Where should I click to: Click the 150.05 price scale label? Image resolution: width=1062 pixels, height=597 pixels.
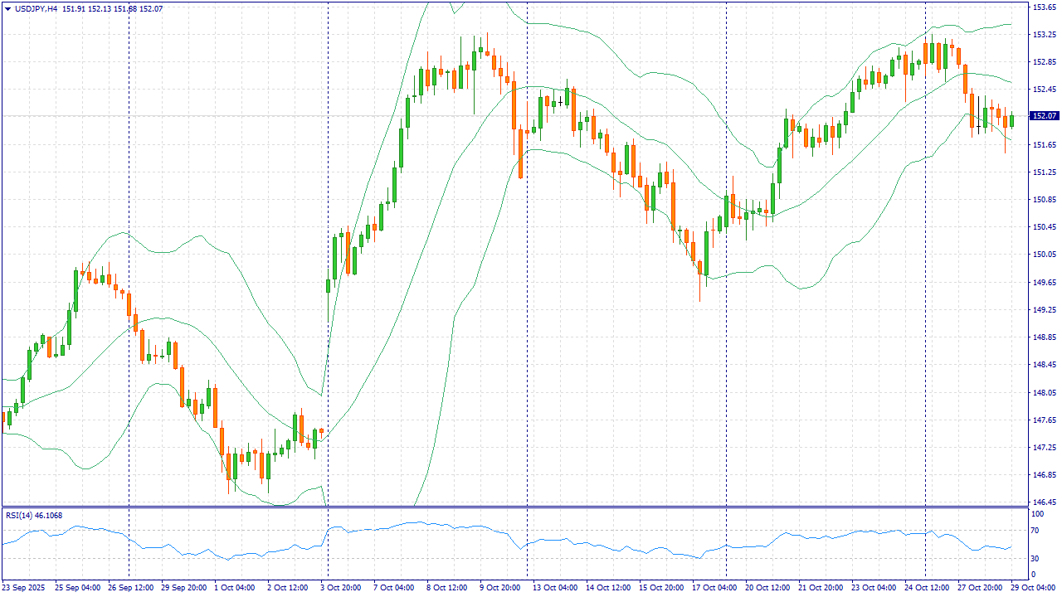click(1043, 255)
